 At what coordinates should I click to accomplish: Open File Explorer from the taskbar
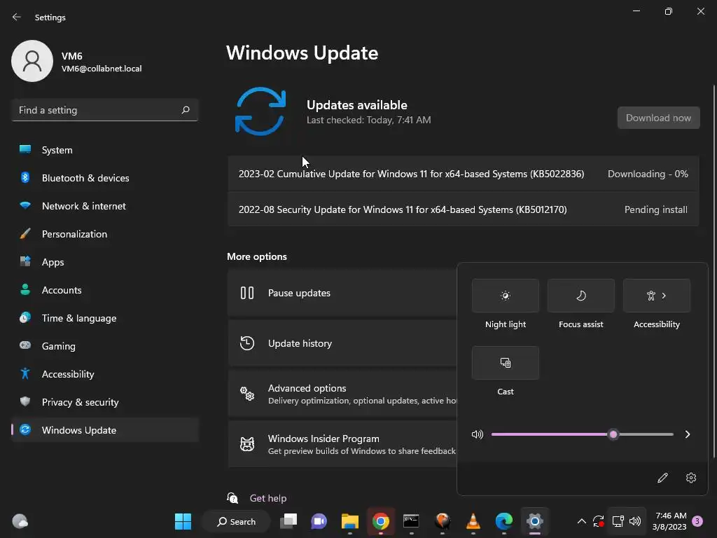coord(350,521)
